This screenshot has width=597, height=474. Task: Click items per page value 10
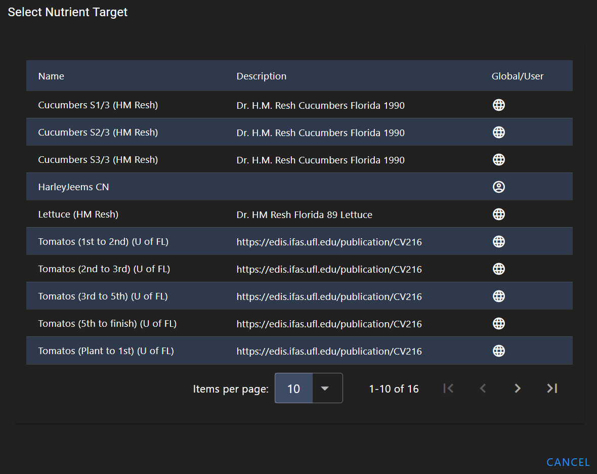pos(293,389)
